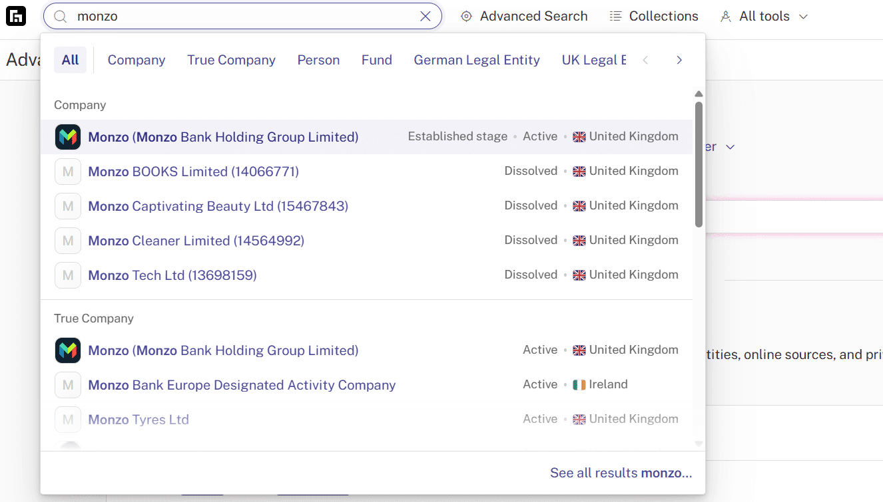Click the Dissolved status on Monzo Cleaner row

click(531, 240)
